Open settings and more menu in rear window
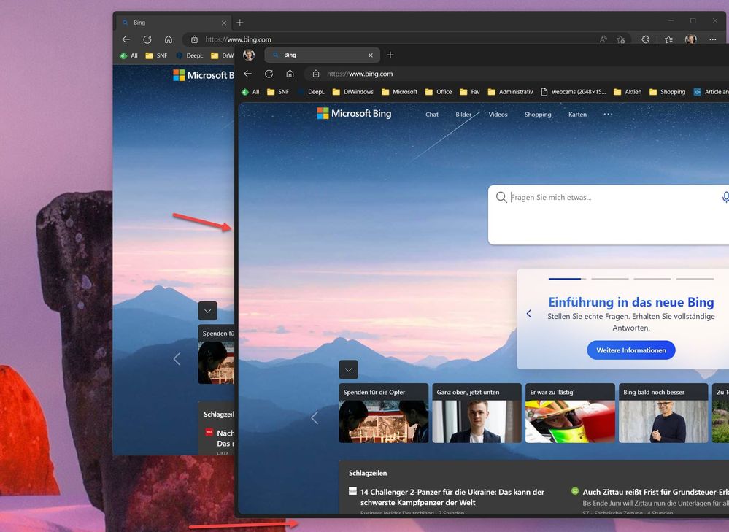This screenshot has width=729, height=532. click(713, 39)
